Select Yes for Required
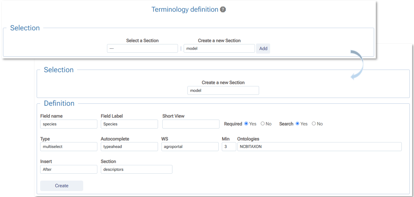This screenshot has height=197, width=414. pos(246,124)
